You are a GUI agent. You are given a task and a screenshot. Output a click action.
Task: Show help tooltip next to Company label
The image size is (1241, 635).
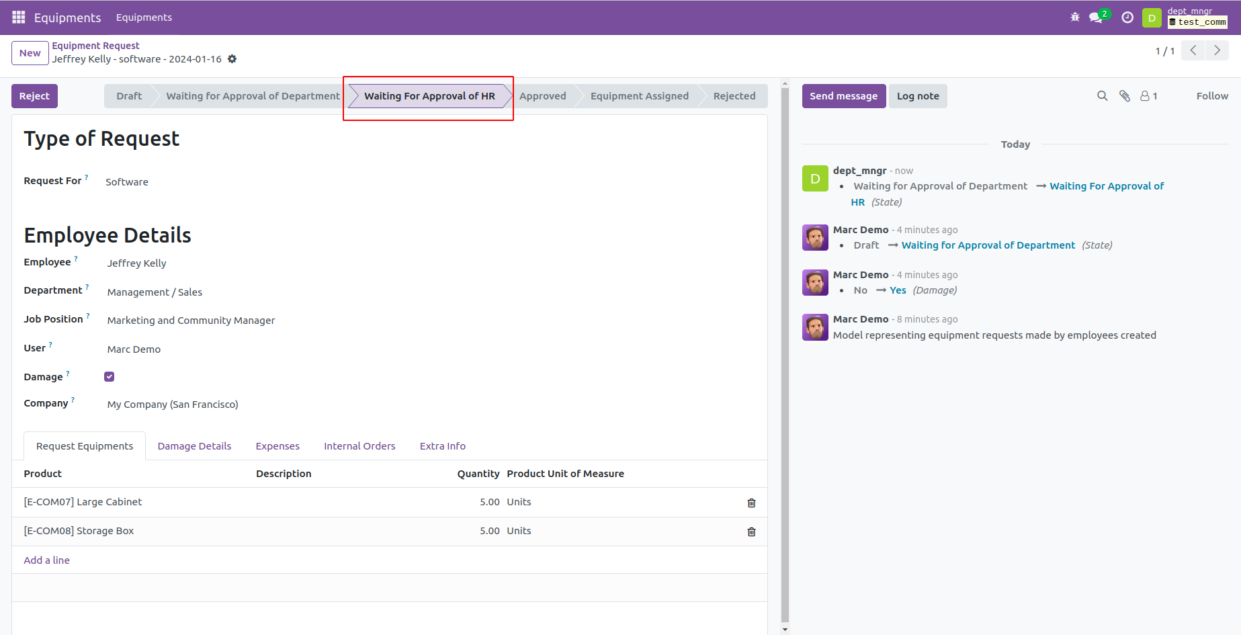pos(73,400)
